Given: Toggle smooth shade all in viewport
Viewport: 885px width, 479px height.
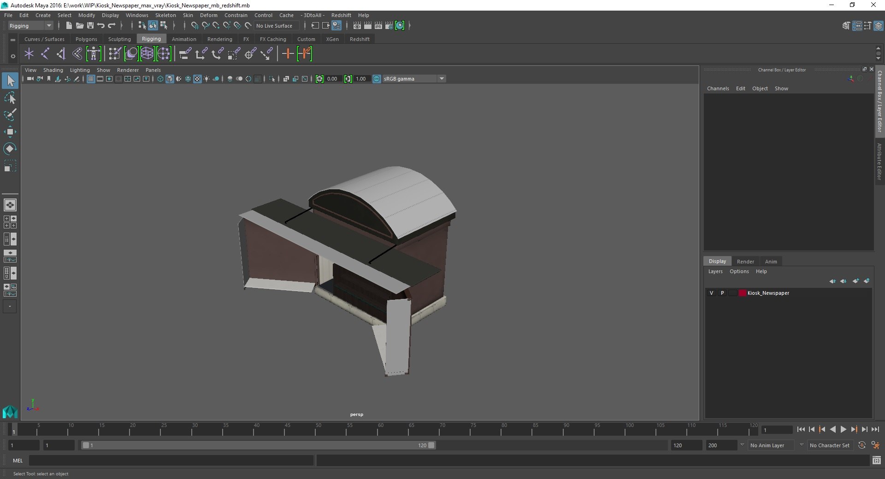Looking at the screenshot, I should tap(170, 79).
